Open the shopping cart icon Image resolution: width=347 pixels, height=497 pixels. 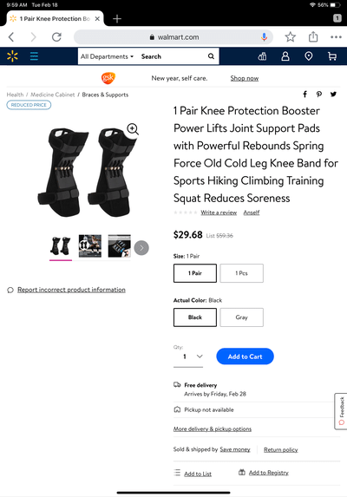[x=331, y=56]
